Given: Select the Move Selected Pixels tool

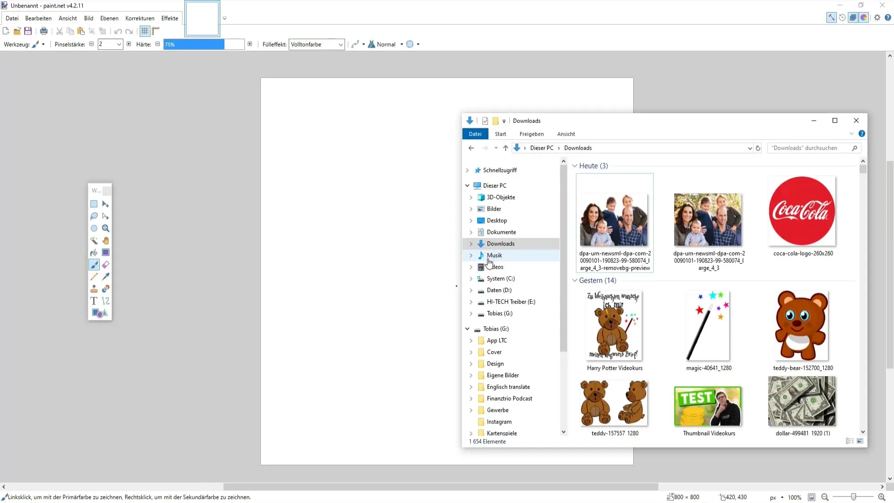Looking at the screenshot, I should tap(106, 204).
